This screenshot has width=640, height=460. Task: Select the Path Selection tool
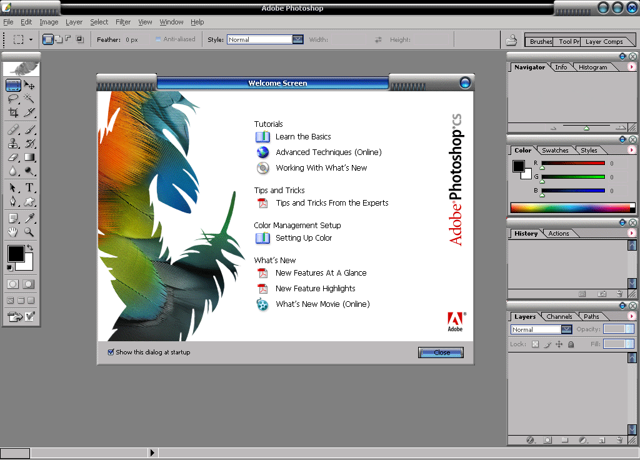pyautogui.click(x=13, y=187)
